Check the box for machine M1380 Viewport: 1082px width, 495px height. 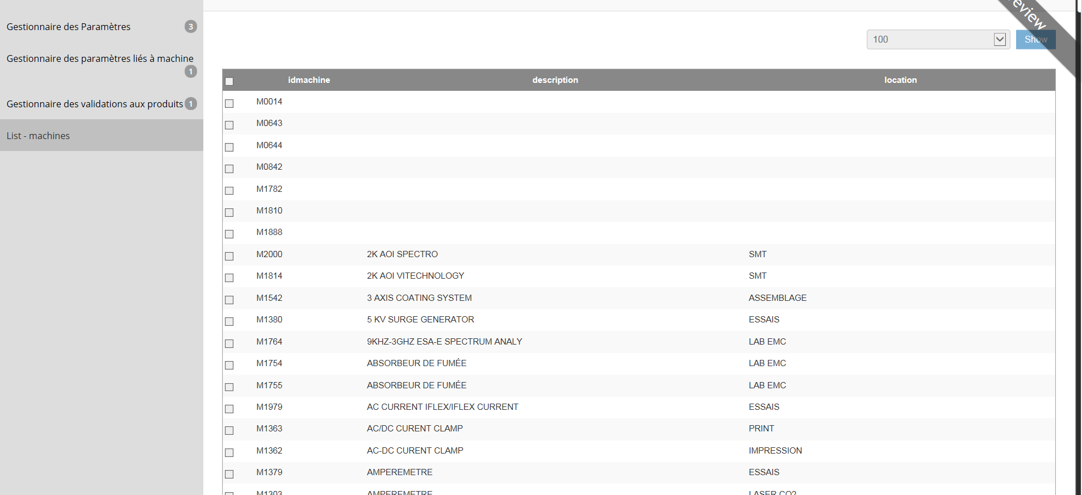point(229,321)
